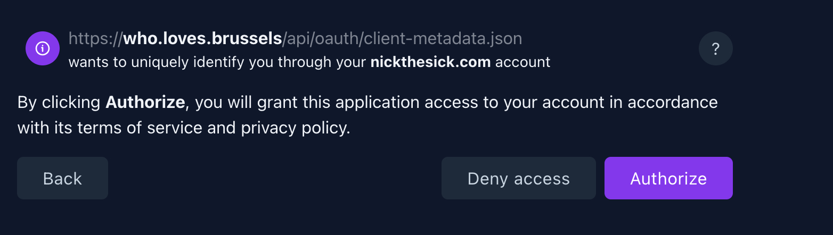Click the words "to your account" in the paragraph
Image resolution: width=833 pixels, height=235 pixels.
click(544, 102)
